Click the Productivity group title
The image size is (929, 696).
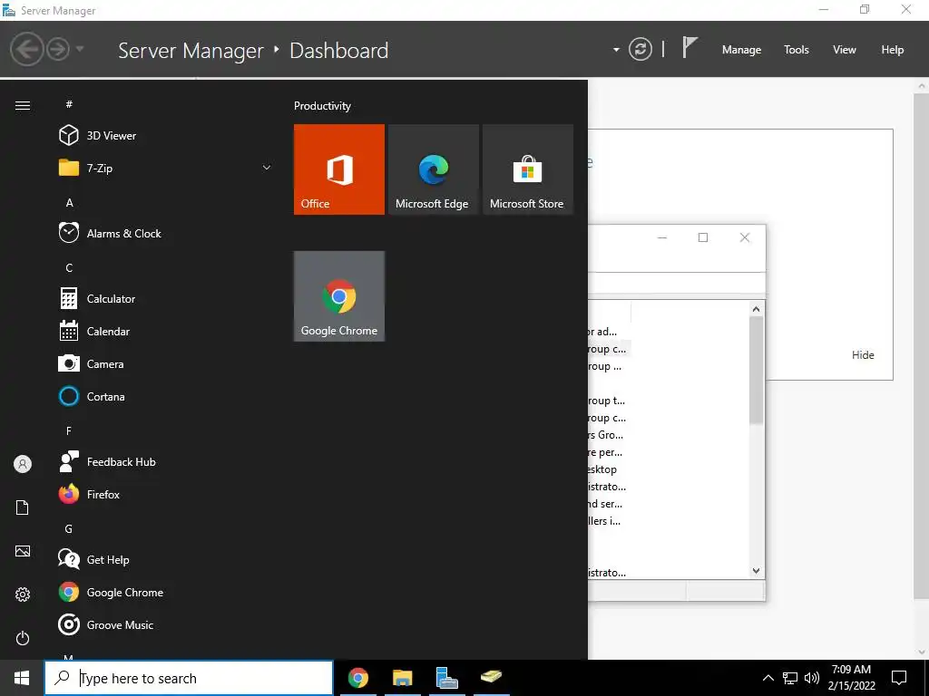[322, 106]
